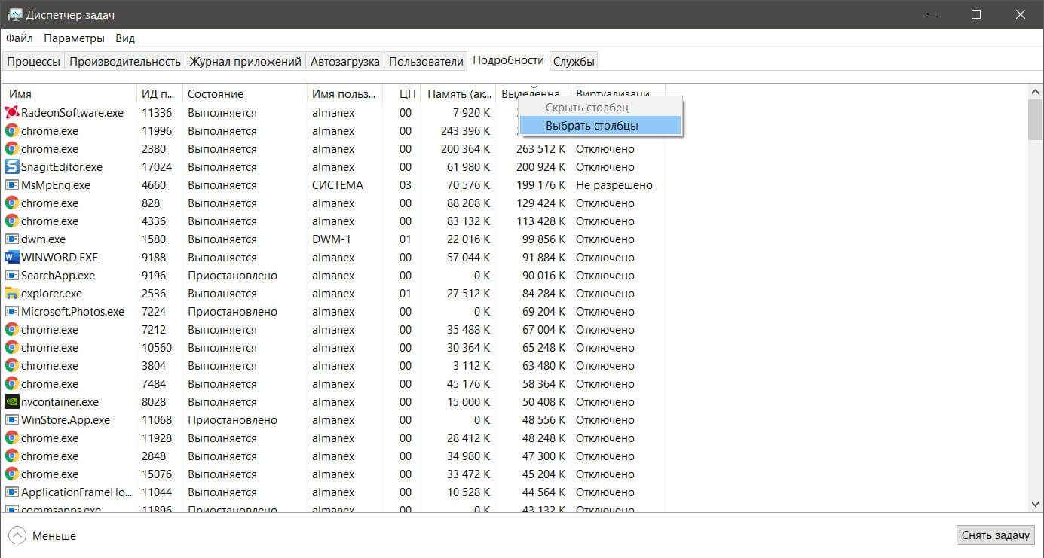Click the Не разрешено virtualization cell
Screen dimensions: 1044x558
(x=614, y=185)
